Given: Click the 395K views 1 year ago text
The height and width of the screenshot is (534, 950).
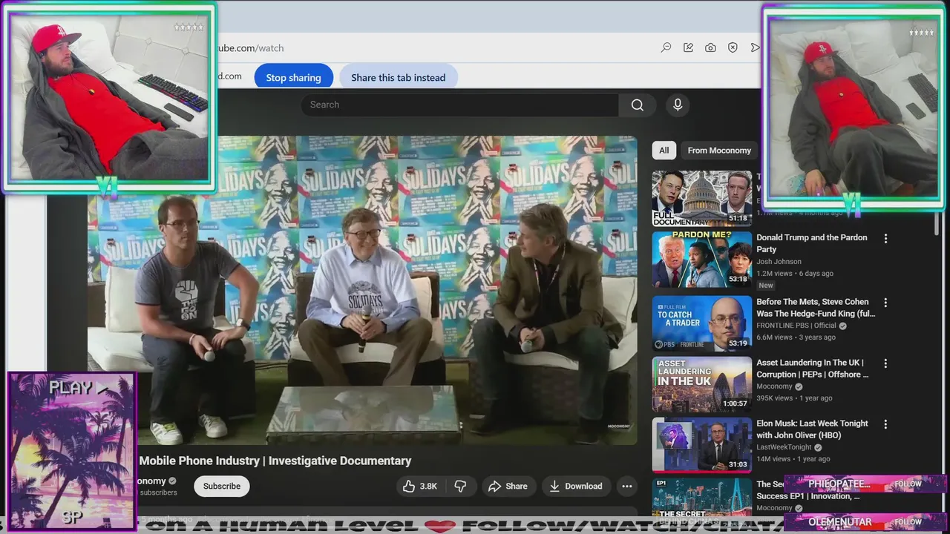Looking at the screenshot, I should pyautogui.click(x=794, y=398).
